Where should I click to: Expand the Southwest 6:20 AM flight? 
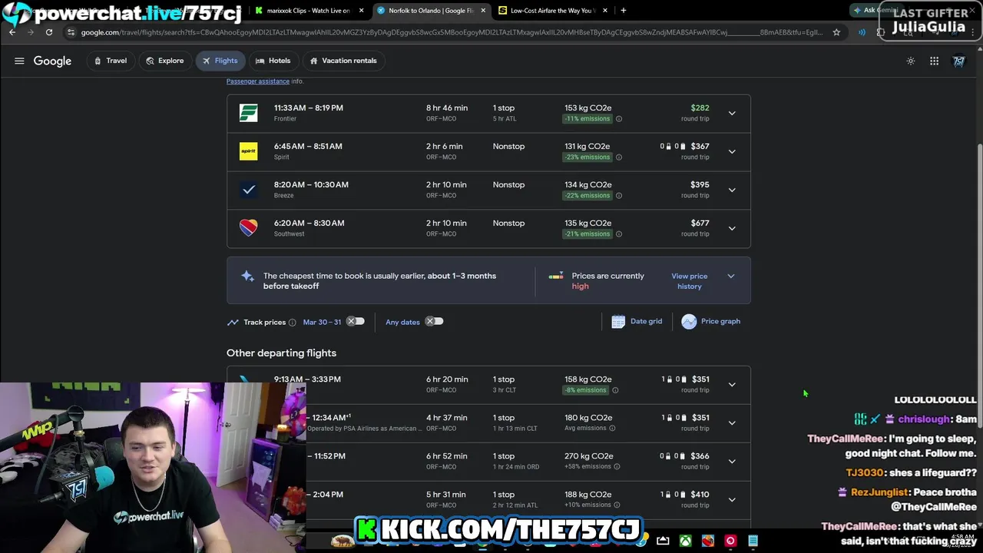click(732, 228)
